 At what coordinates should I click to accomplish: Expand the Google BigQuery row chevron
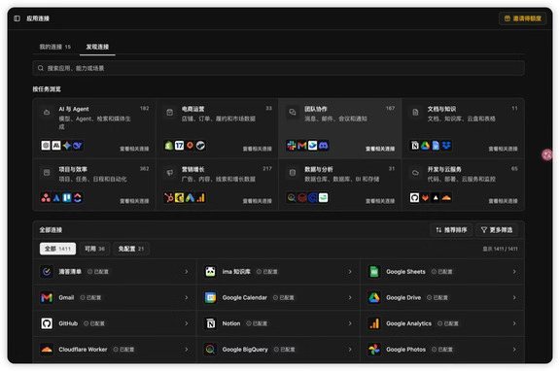coord(350,350)
